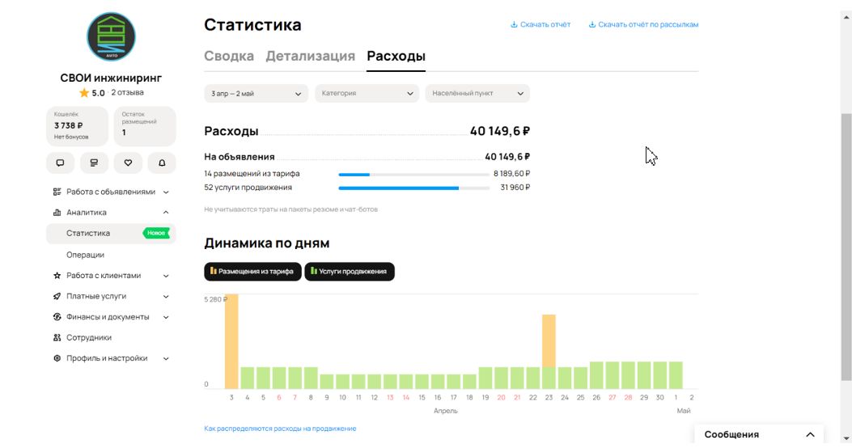The height and width of the screenshot is (448, 852).
Task: Click the Динамика по дням heading
Action: 267,243
